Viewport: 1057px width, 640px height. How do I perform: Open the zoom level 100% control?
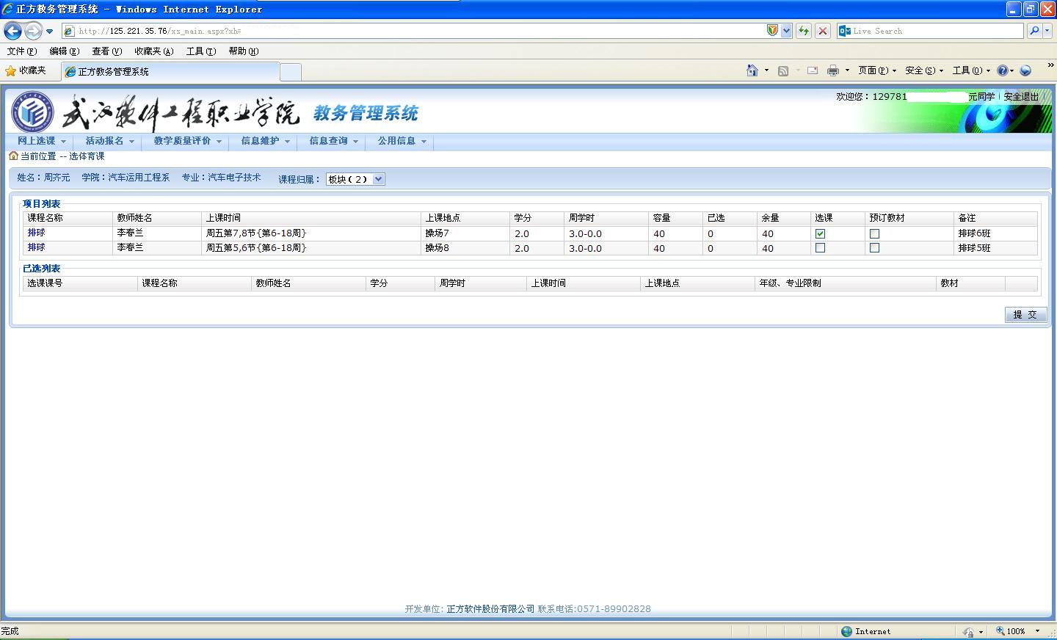(x=1017, y=631)
